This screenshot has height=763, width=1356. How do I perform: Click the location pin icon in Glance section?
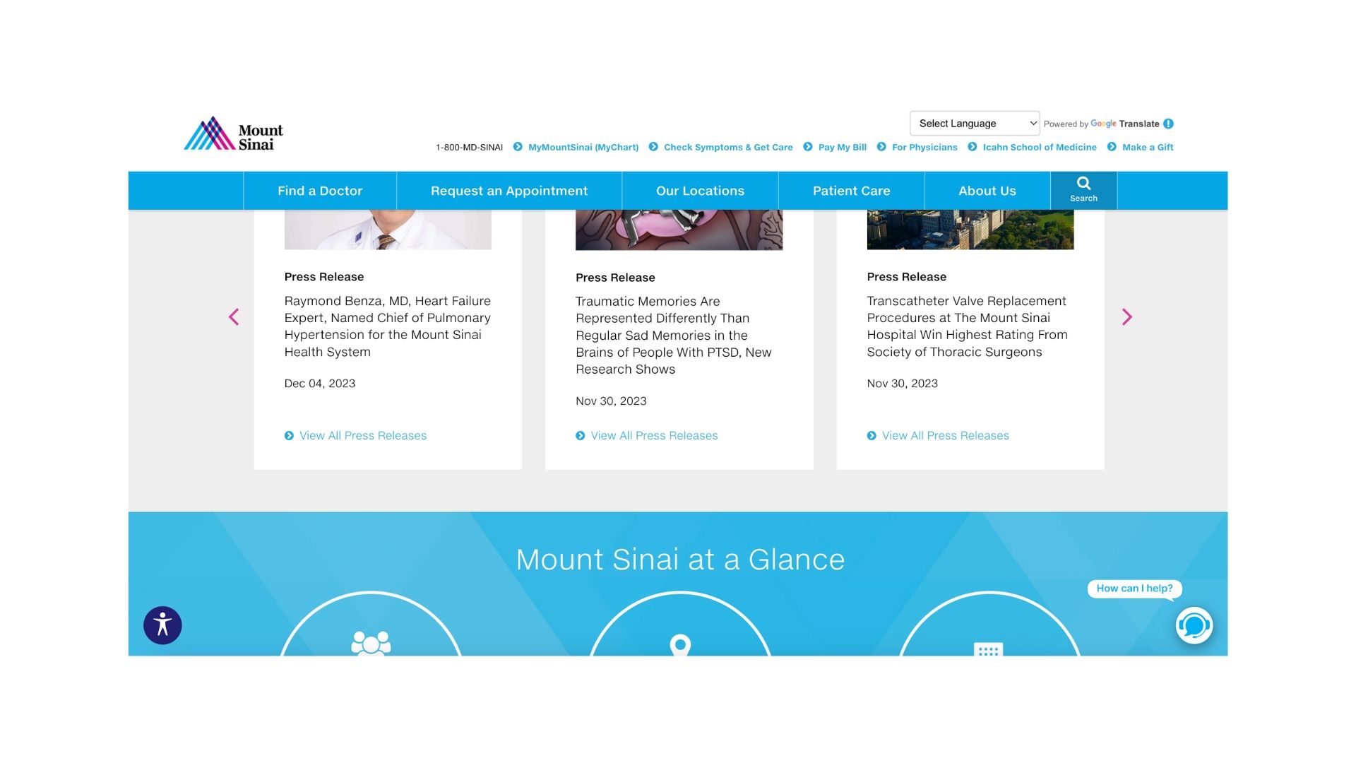click(x=680, y=646)
